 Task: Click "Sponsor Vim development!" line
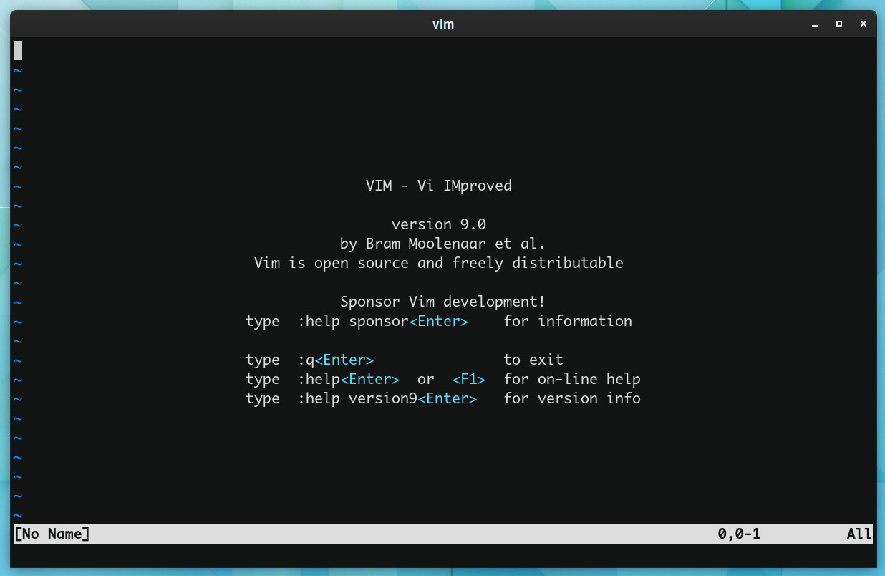(x=443, y=302)
